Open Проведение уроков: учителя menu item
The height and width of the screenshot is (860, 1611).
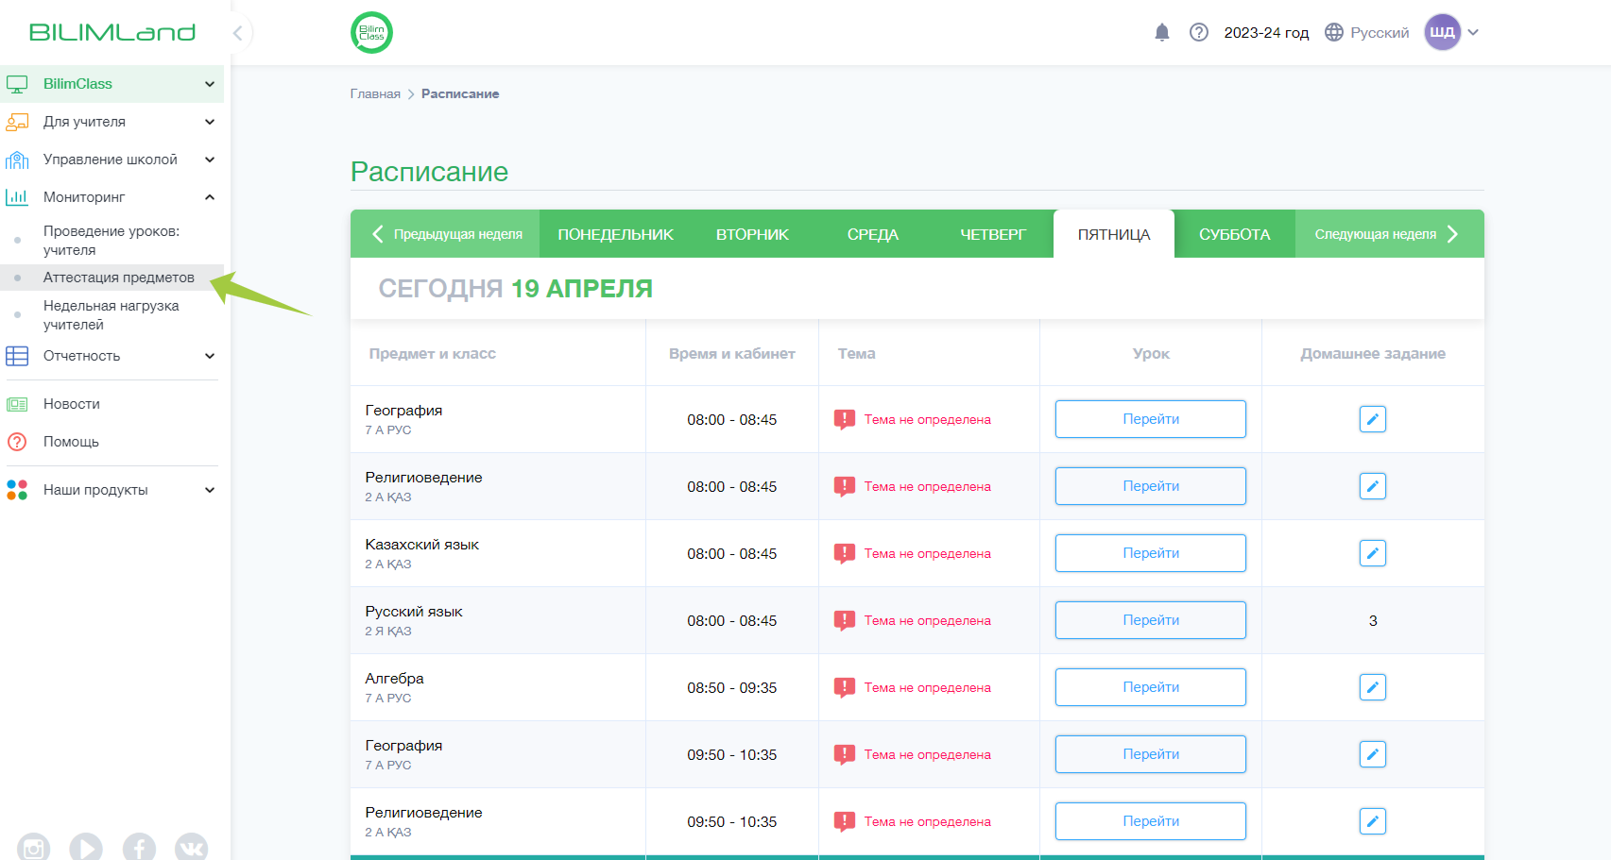coord(111,241)
